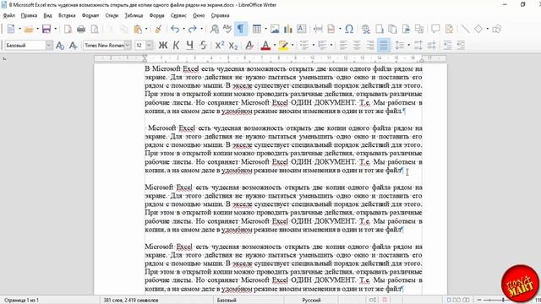The image size is (541, 304).
Task: Insert special character Omega symbol
Action: pyautogui.click(x=349, y=29)
